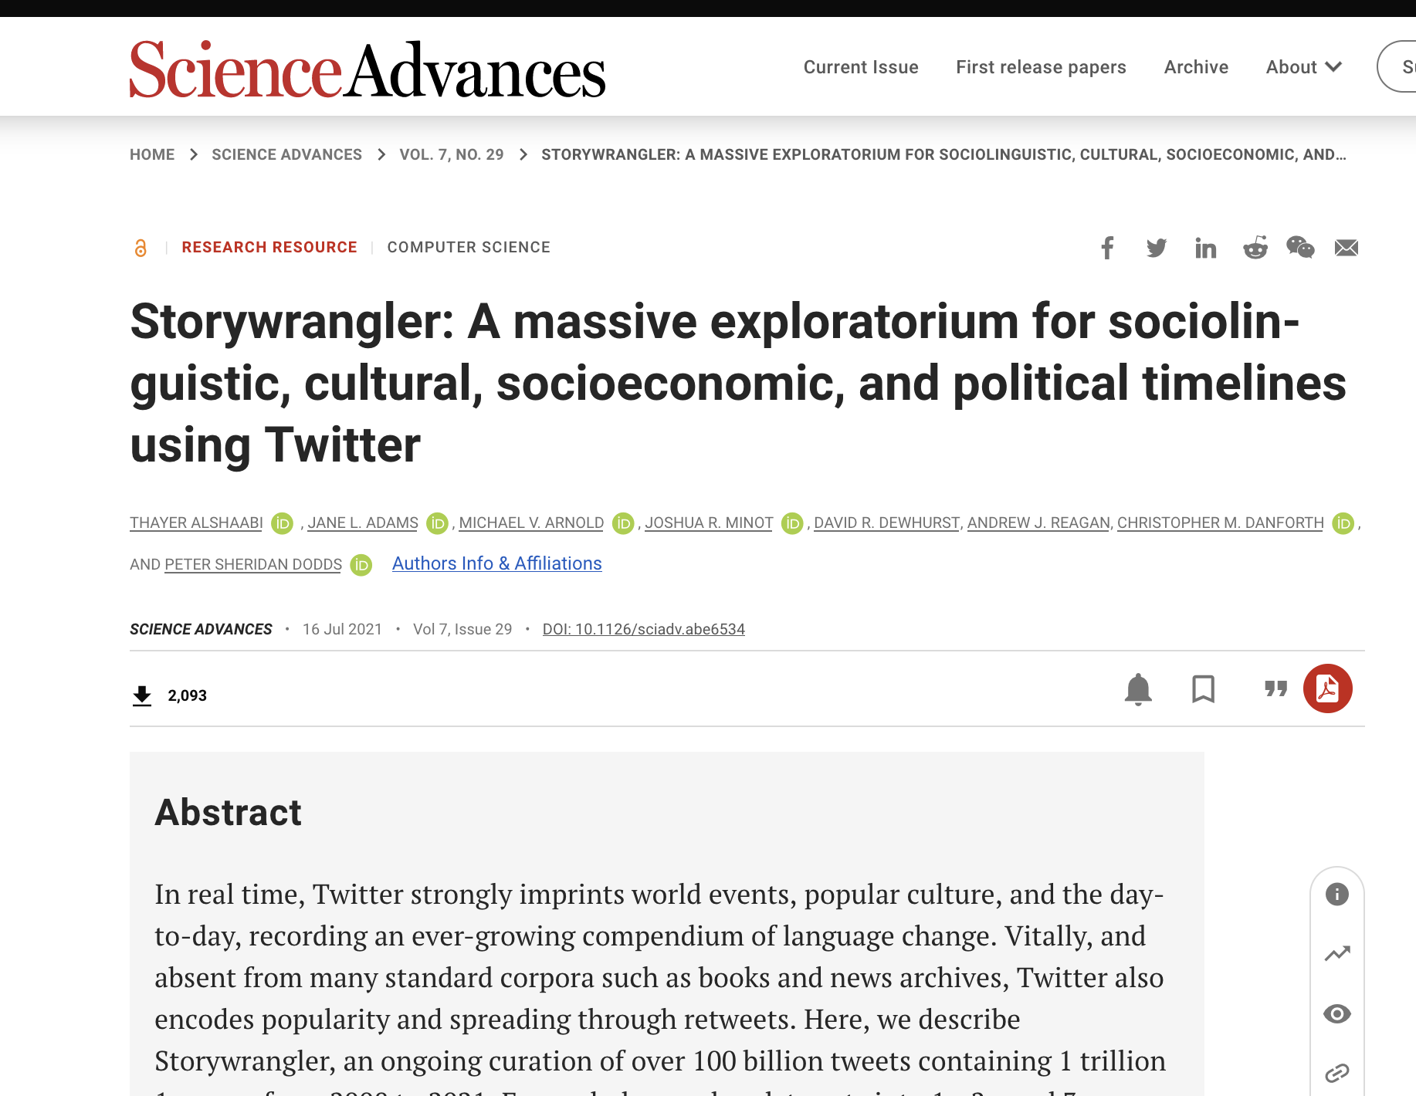Click the eye icon in side panel
Image resolution: width=1416 pixels, height=1096 pixels.
click(x=1336, y=1013)
